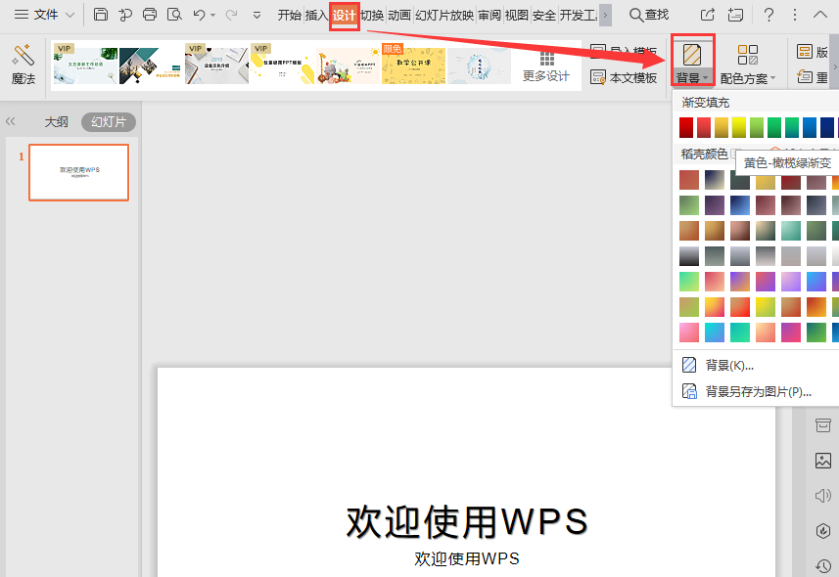Switch to the 插入 Insert tab
This screenshot has height=577, width=839.
click(x=316, y=15)
